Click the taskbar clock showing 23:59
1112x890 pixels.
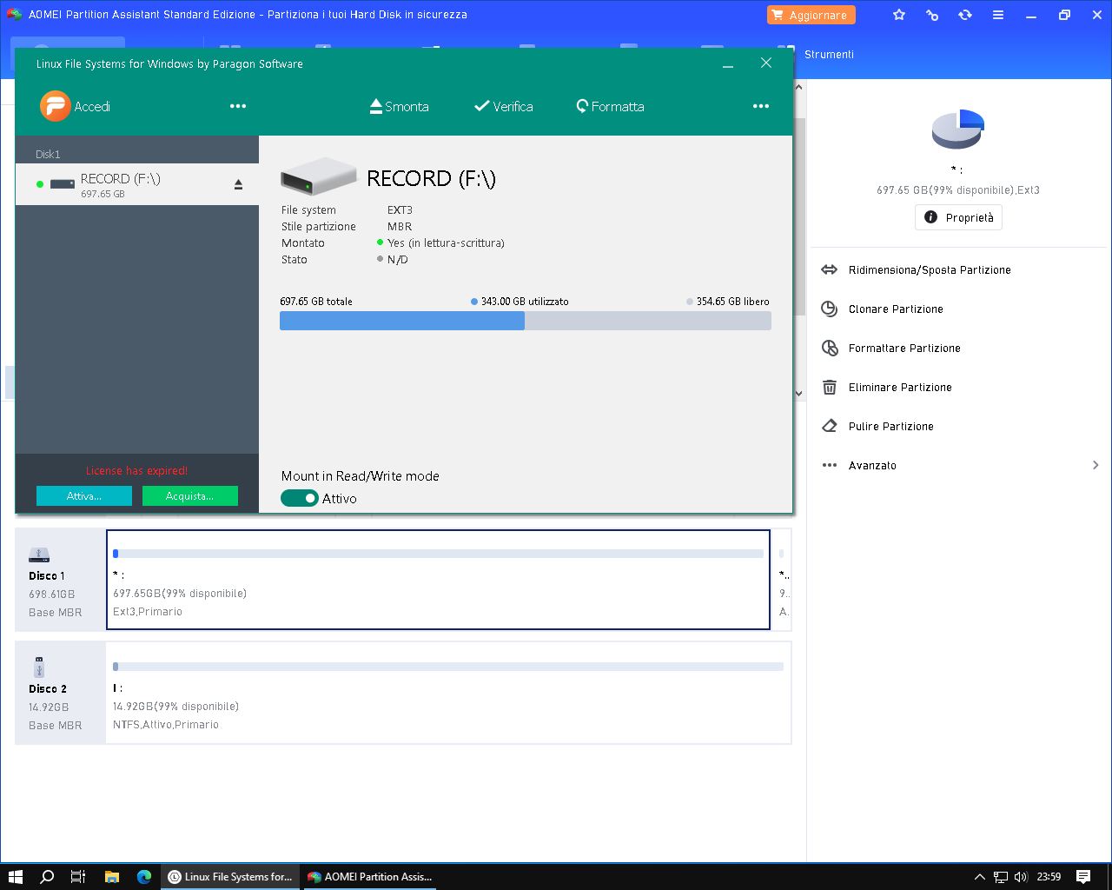coord(1049,877)
